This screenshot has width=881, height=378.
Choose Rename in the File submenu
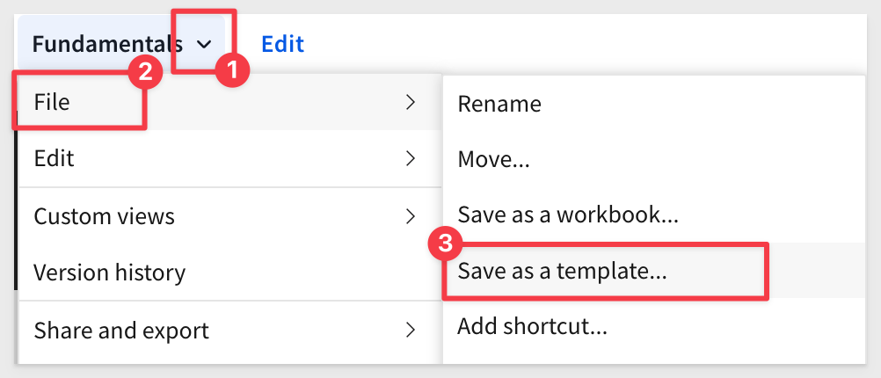tap(654, 104)
